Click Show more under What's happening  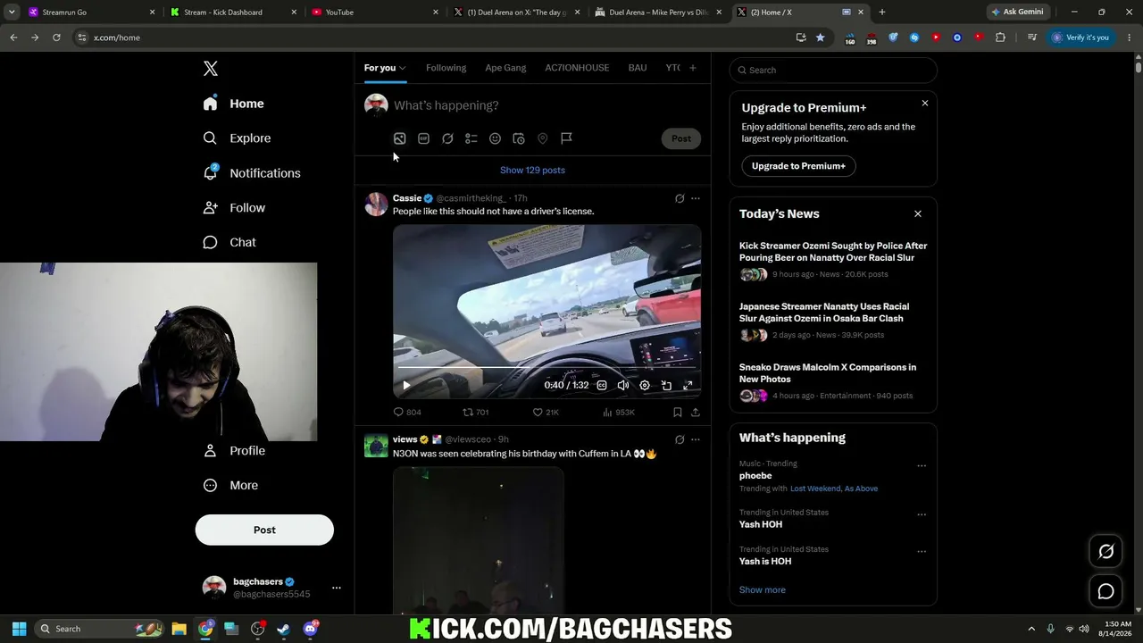(x=763, y=589)
